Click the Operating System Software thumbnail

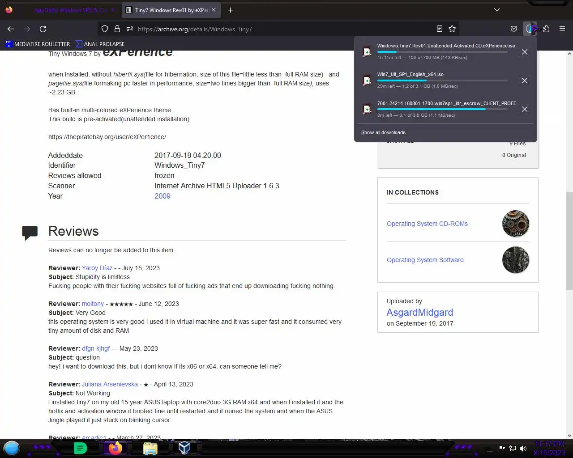[516, 260]
